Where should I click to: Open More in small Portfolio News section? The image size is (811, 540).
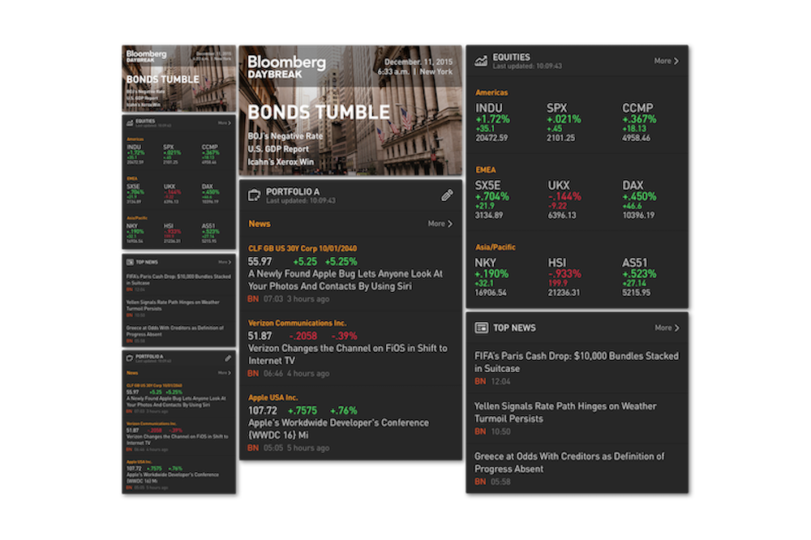point(225,373)
